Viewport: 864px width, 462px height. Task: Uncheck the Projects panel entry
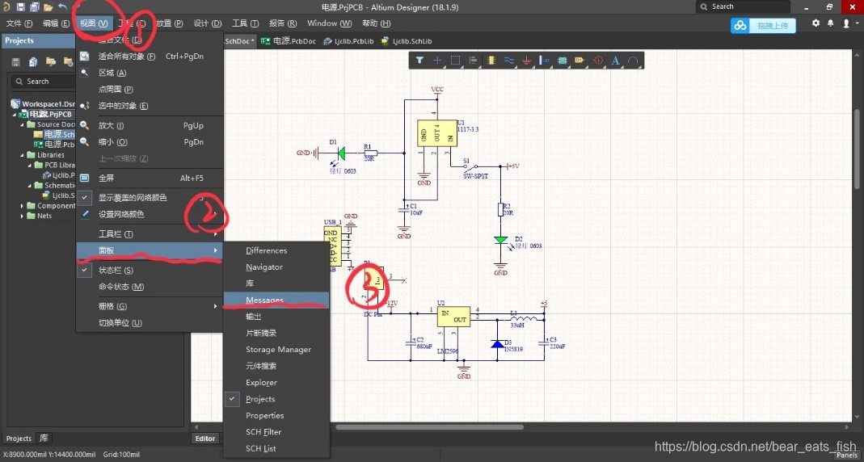(x=260, y=399)
